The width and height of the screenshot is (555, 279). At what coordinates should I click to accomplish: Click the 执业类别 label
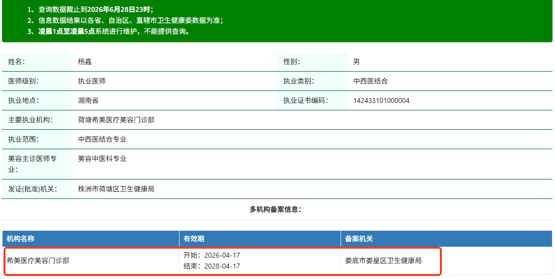click(x=298, y=81)
